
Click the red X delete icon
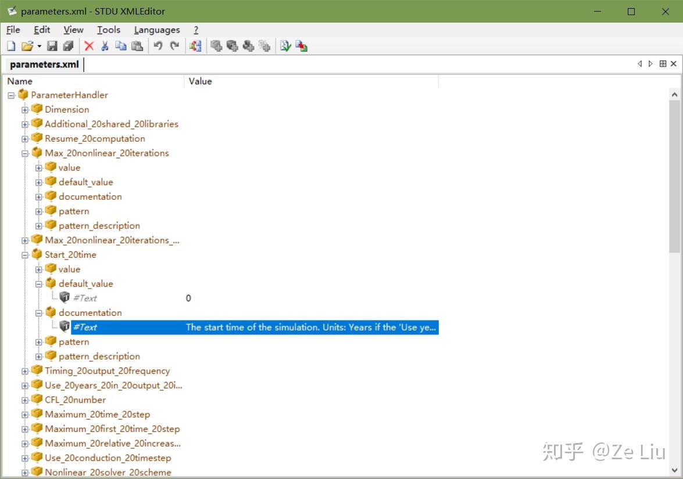88,46
